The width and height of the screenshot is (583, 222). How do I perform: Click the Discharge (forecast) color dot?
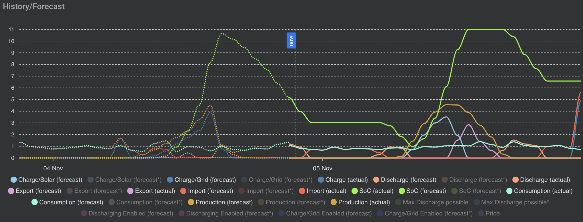(376, 180)
